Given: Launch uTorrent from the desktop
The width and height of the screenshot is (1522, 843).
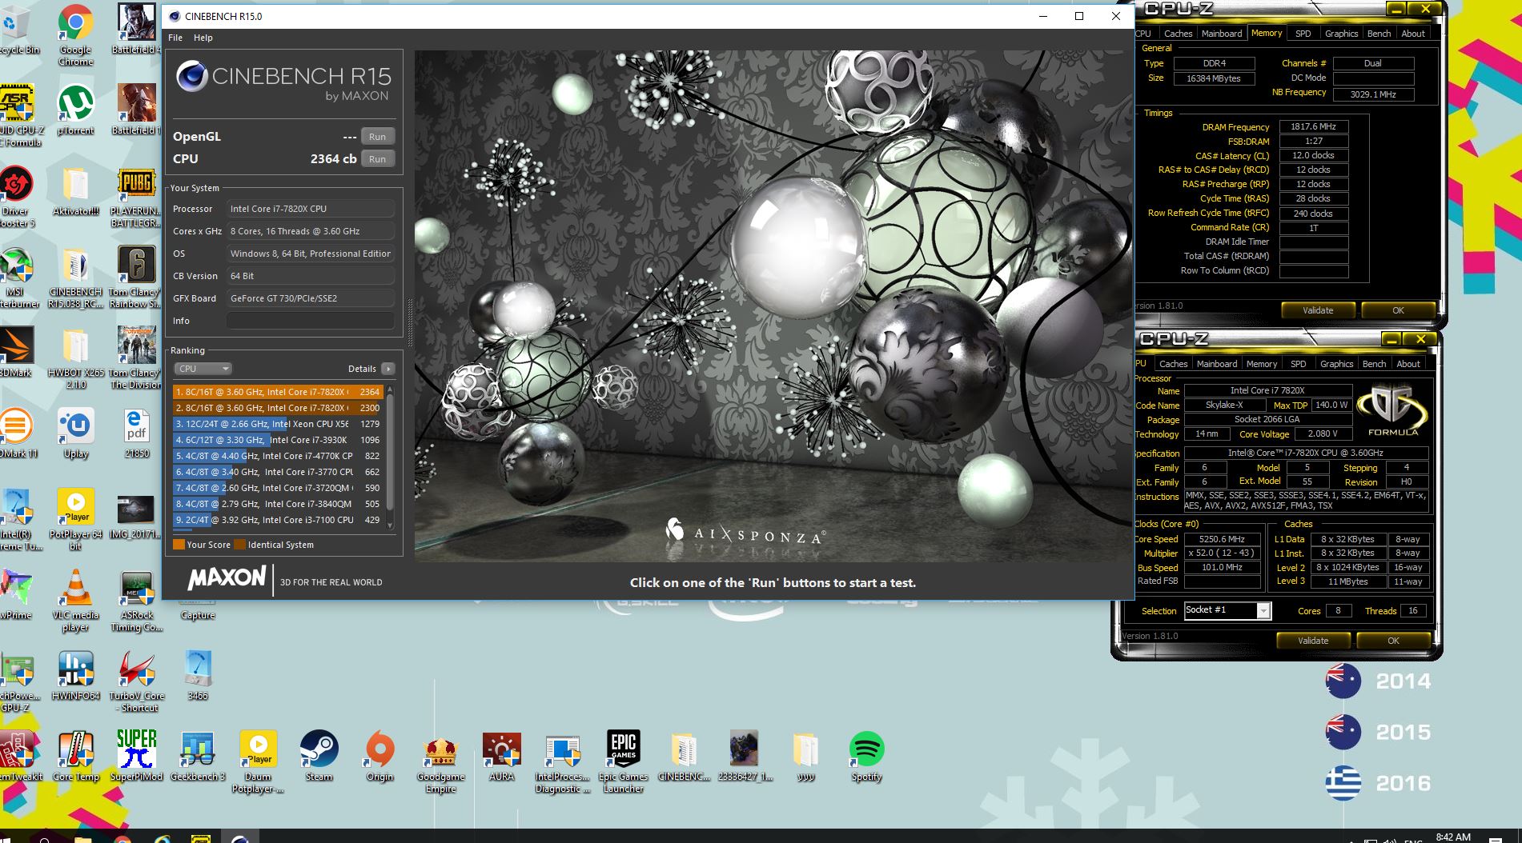Looking at the screenshot, I should tap(75, 110).
